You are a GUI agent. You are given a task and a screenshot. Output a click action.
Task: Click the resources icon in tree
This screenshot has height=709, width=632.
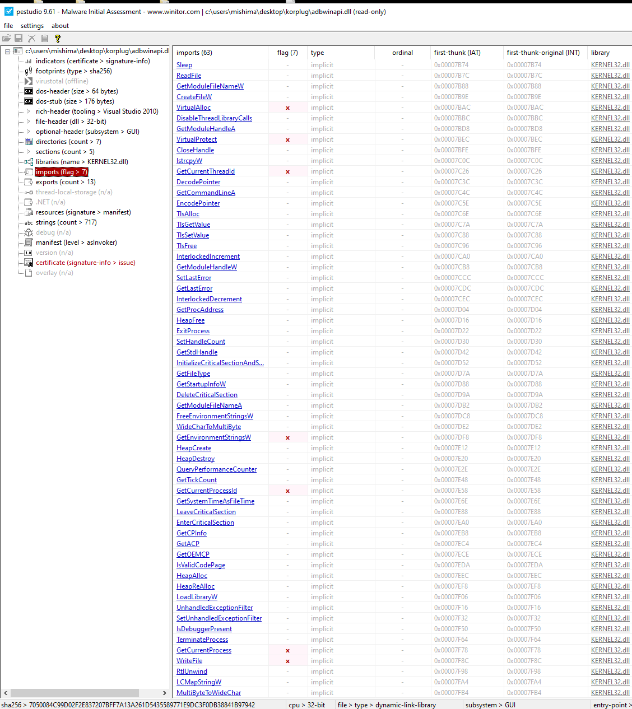(29, 212)
